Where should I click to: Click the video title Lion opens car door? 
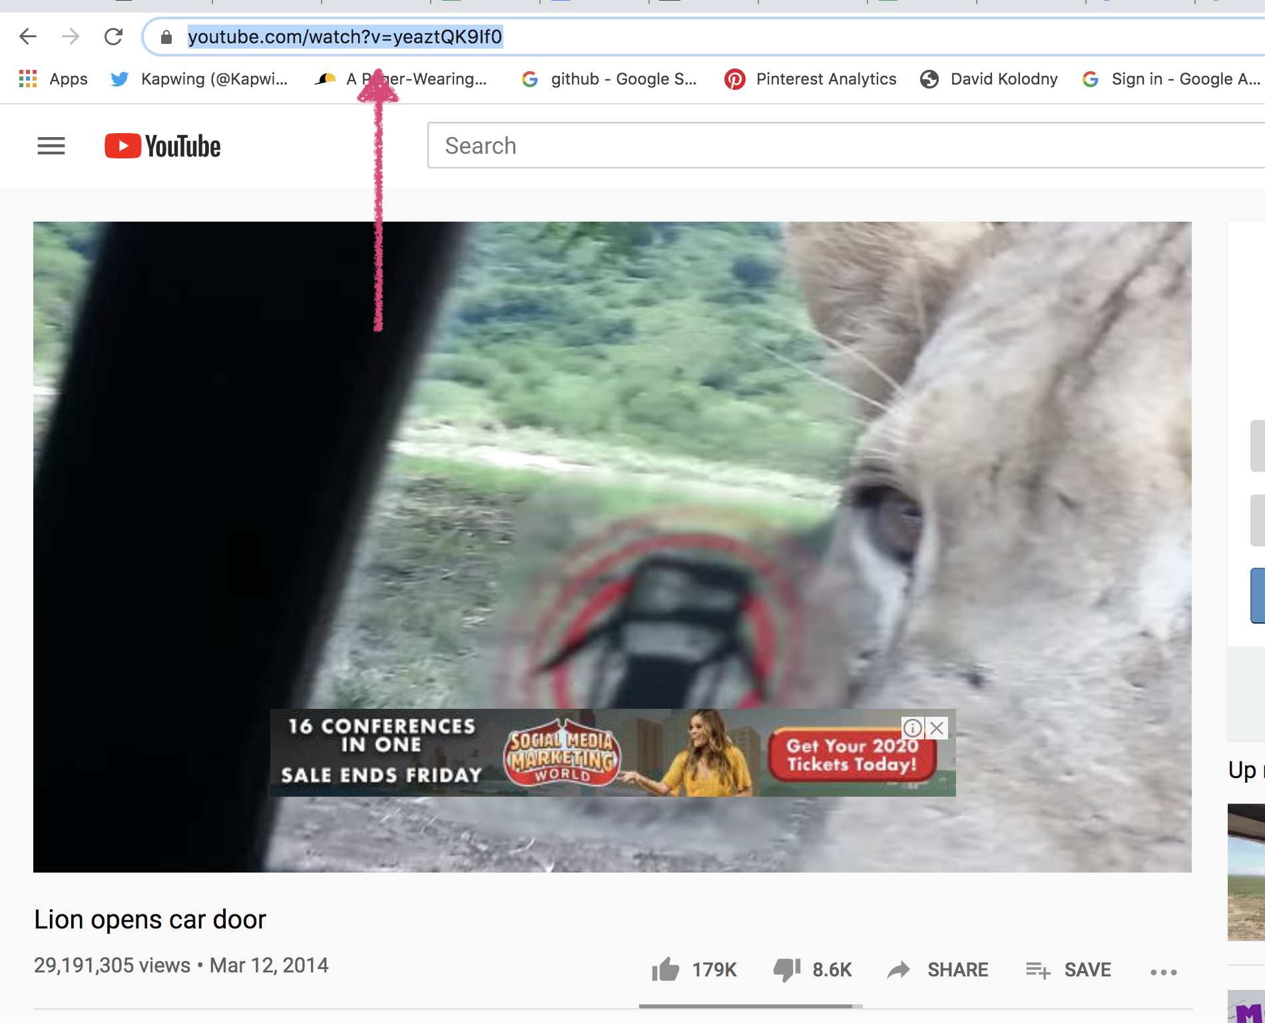click(x=149, y=920)
